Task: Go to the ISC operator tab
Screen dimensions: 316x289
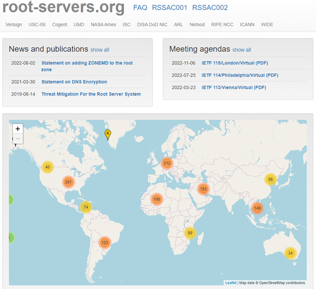Action: [126, 25]
